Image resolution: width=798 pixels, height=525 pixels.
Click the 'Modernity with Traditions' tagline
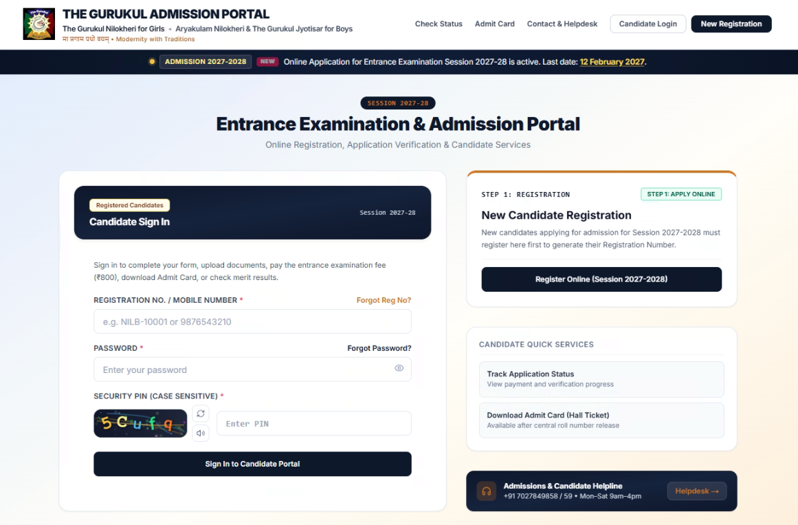tap(155, 39)
